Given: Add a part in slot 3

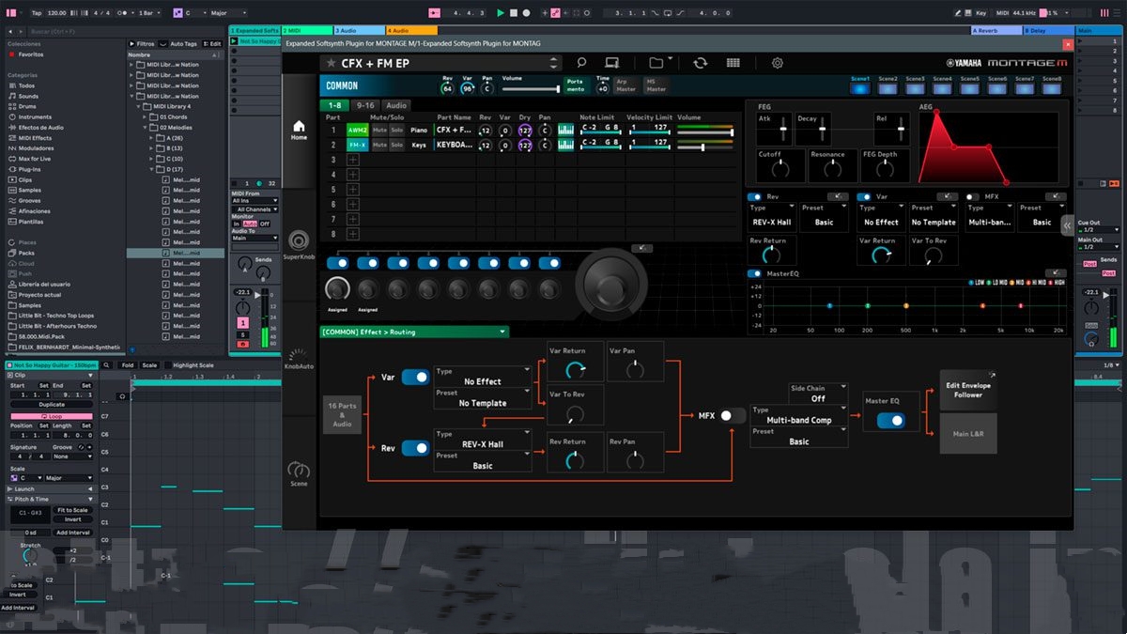Looking at the screenshot, I should tap(353, 161).
